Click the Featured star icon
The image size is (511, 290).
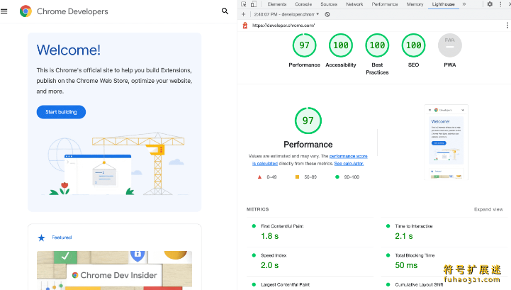(x=41, y=238)
